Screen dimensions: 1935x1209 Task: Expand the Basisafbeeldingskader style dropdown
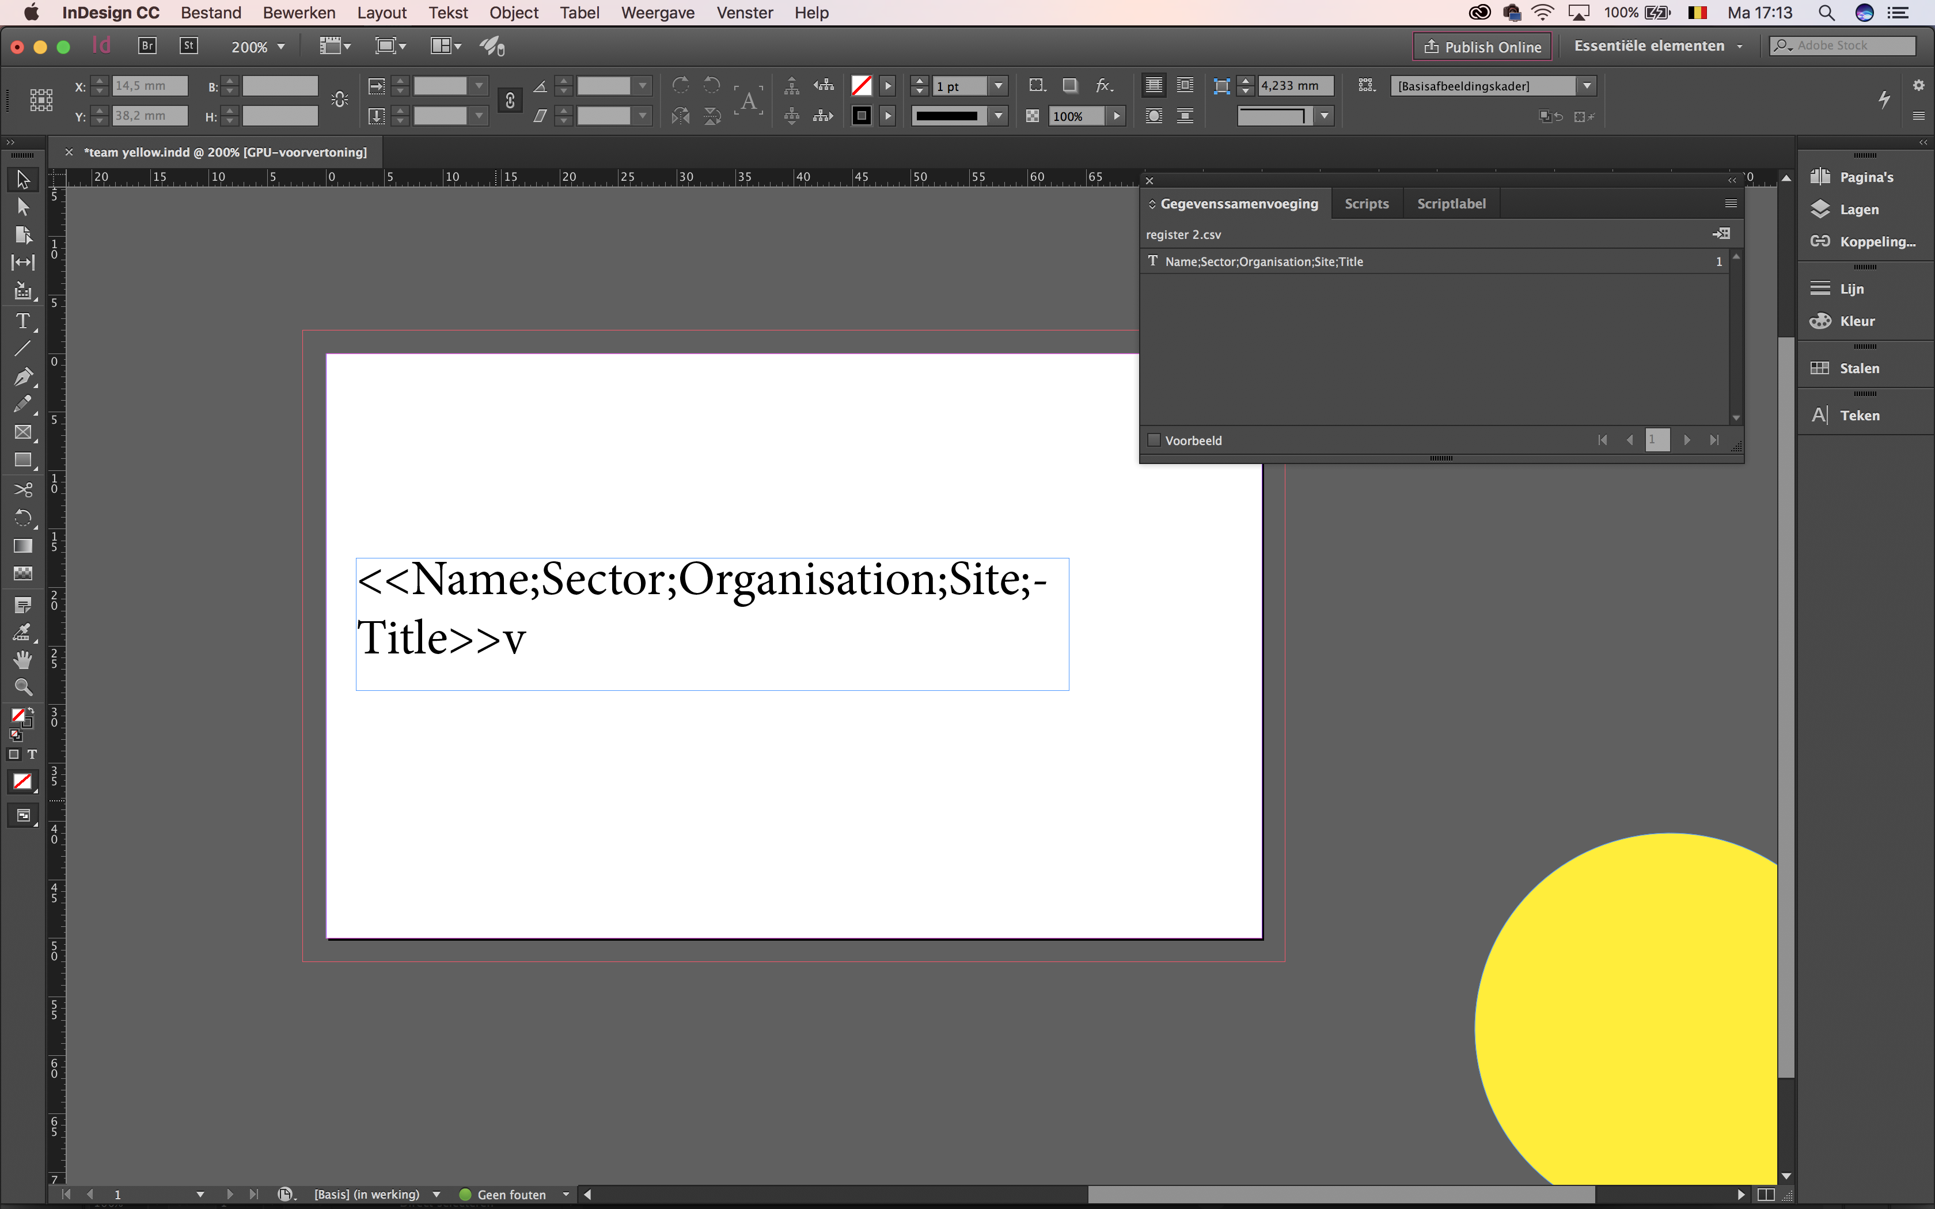point(1587,86)
